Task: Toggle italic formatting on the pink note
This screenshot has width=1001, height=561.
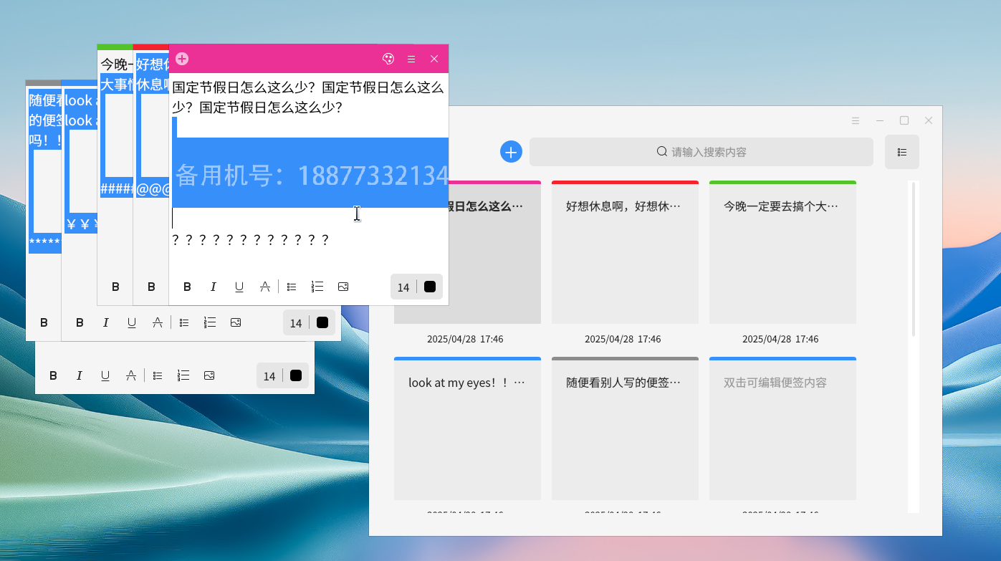Action: click(213, 286)
